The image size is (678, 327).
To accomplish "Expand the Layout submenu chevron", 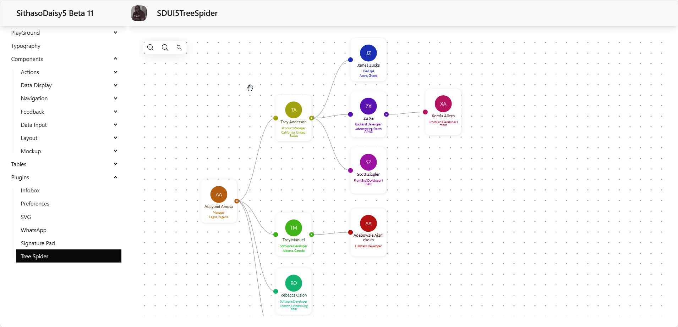I will pos(115,138).
